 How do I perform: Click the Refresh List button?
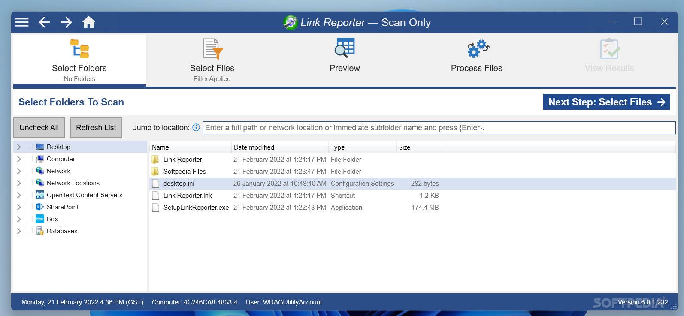click(x=96, y=128)
